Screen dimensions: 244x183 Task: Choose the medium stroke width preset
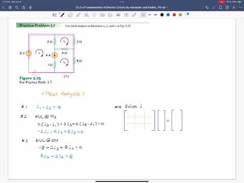click(149, 15)
